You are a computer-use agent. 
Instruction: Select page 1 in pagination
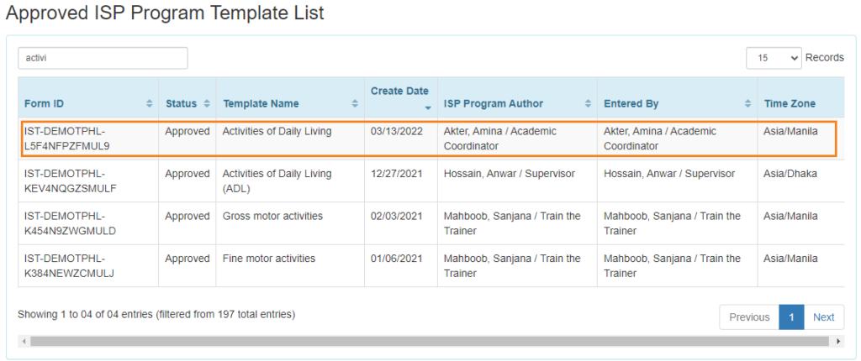pyautogui.click(x=791, y=317)
